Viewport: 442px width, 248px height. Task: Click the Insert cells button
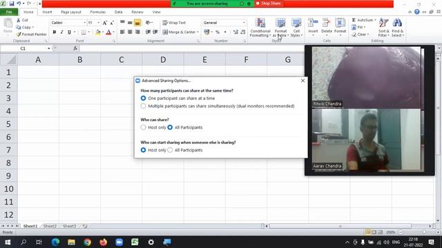tap(313, 27)
